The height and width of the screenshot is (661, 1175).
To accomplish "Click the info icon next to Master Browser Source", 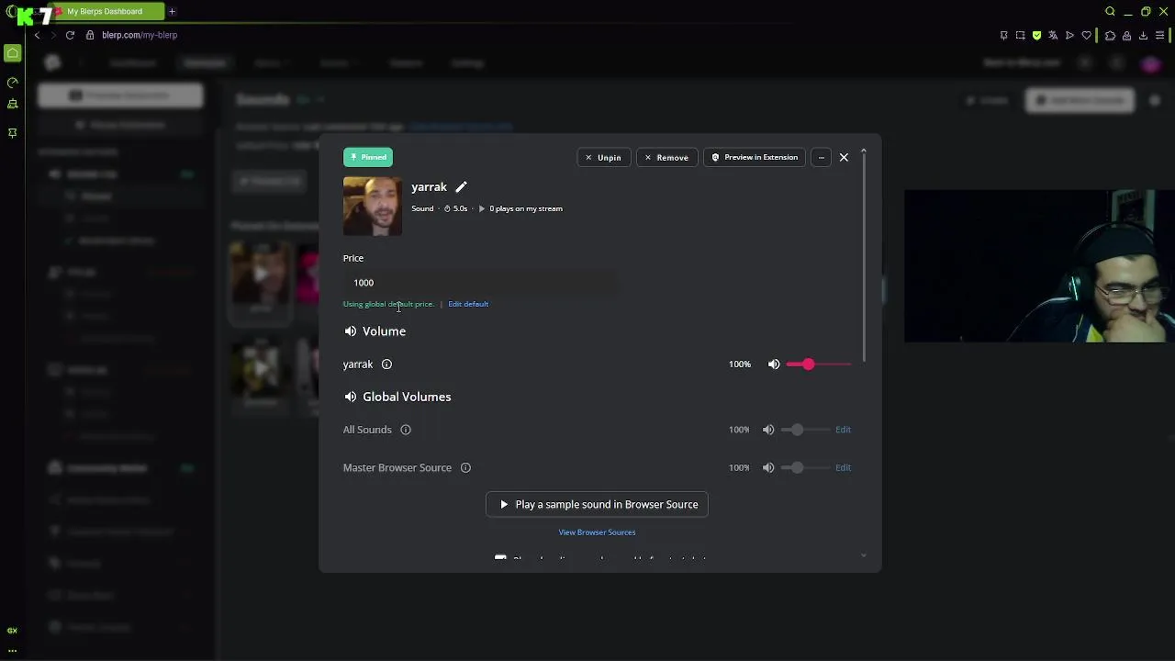I will (x=465, y=468).
